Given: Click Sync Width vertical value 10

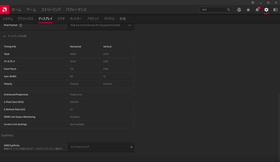Looking at the screenshot, I should click(104, 76).
